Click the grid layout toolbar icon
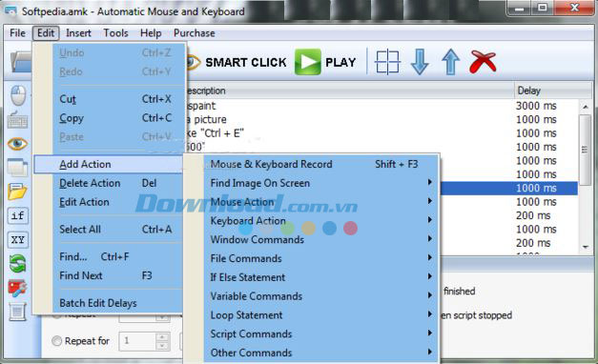 387,62
